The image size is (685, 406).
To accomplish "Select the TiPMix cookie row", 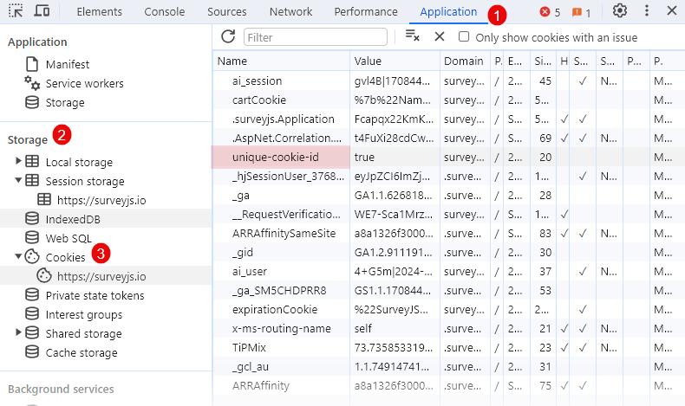I will (x=448, y=347).
